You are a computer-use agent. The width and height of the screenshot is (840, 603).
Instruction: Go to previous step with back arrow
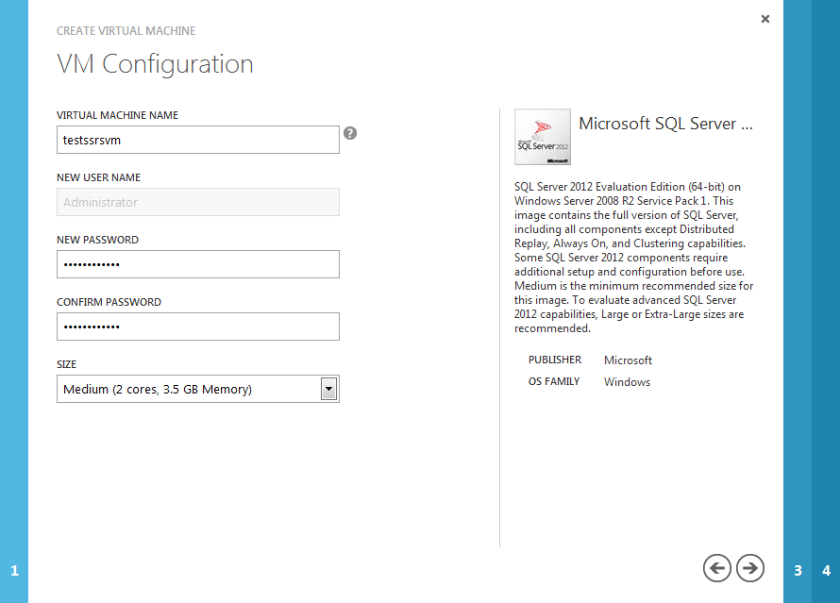click(x=716, y=568)
